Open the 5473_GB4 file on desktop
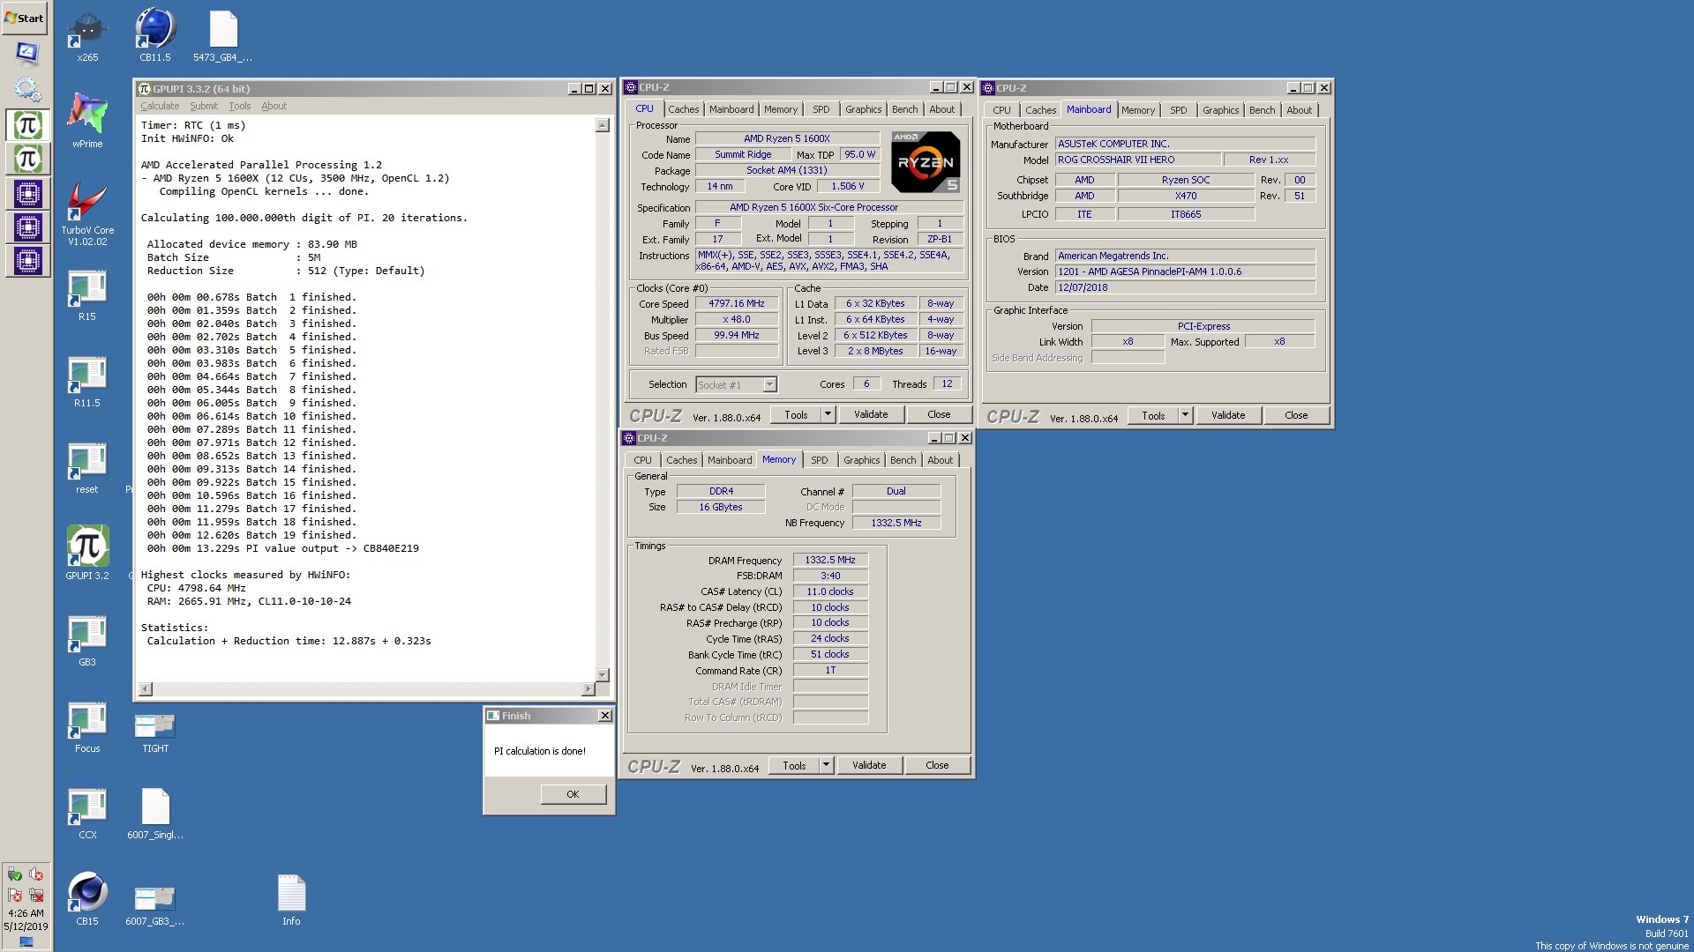The height and width of the screenshot is (952, 1694). (x=223, y=36)
